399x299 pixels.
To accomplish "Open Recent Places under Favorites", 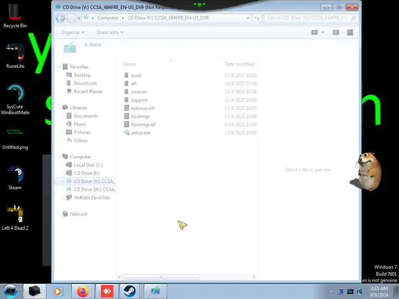I will [88, 91].
